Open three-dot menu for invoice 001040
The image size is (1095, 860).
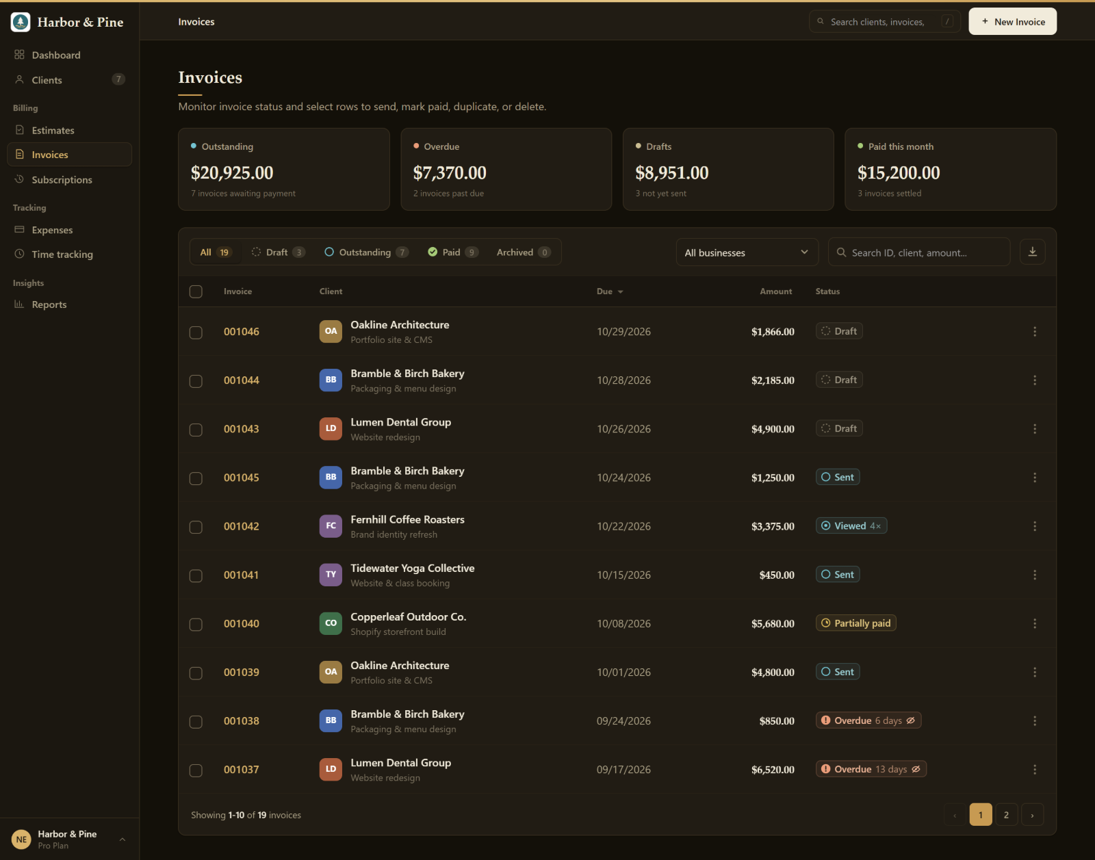click(1035, 624)
